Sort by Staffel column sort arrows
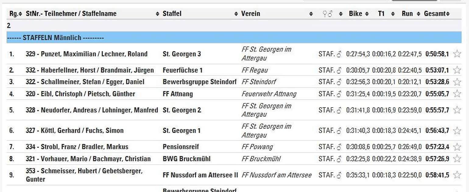This screenshot has height=192, width=469. pyautogui.click(x=236, y=14)
